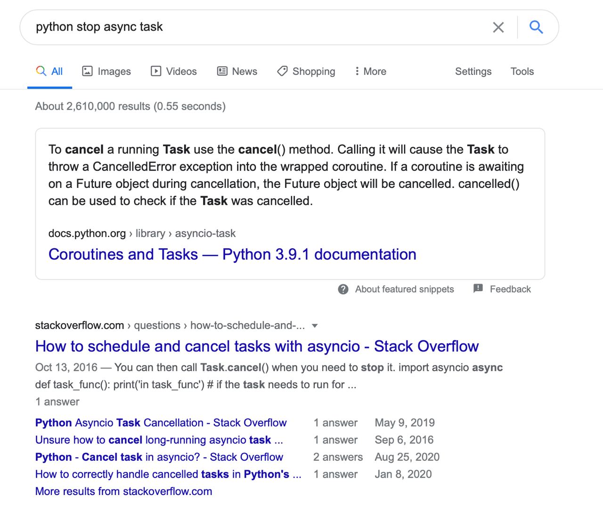Click the About featured snippets question icon
This screenshot has width=603, height=520.
(343, 289)
